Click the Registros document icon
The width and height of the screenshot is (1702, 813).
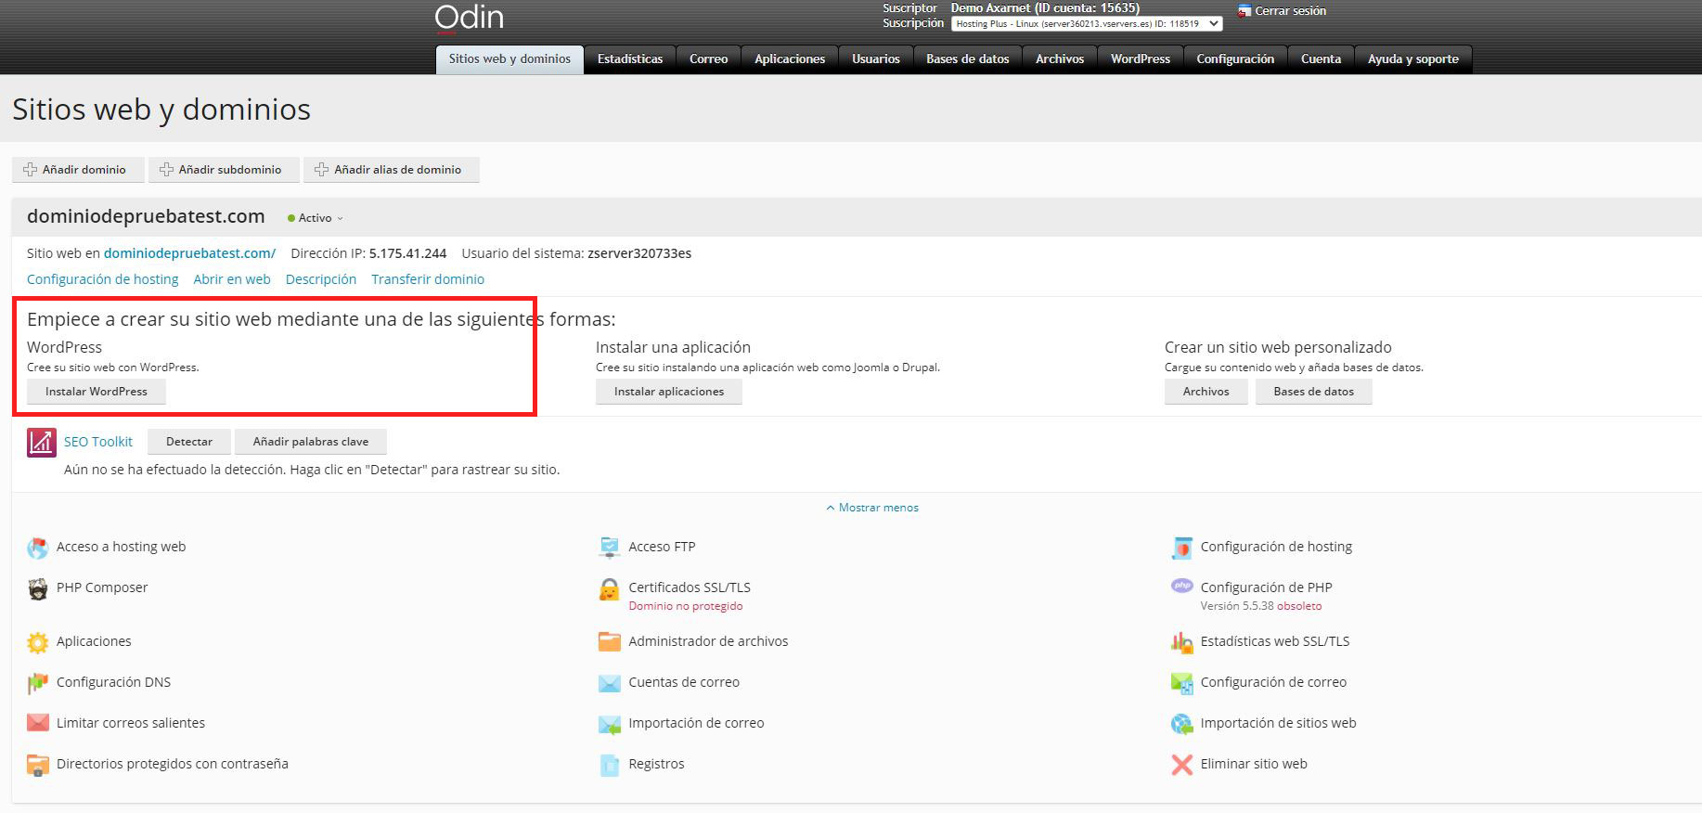609,765
